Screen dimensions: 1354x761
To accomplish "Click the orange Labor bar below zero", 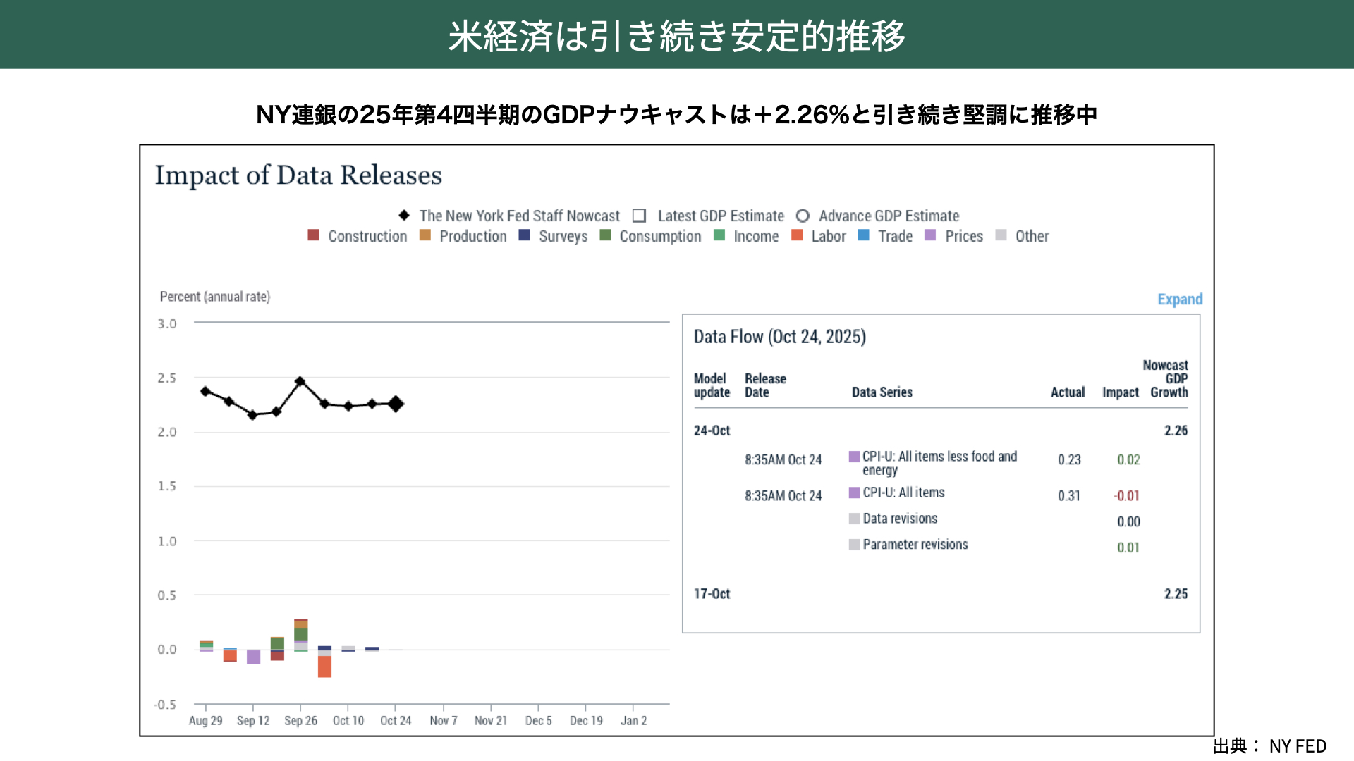I will tap(324, 667).
